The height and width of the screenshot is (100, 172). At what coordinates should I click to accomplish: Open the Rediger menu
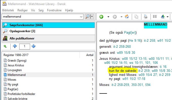(23, 10)
